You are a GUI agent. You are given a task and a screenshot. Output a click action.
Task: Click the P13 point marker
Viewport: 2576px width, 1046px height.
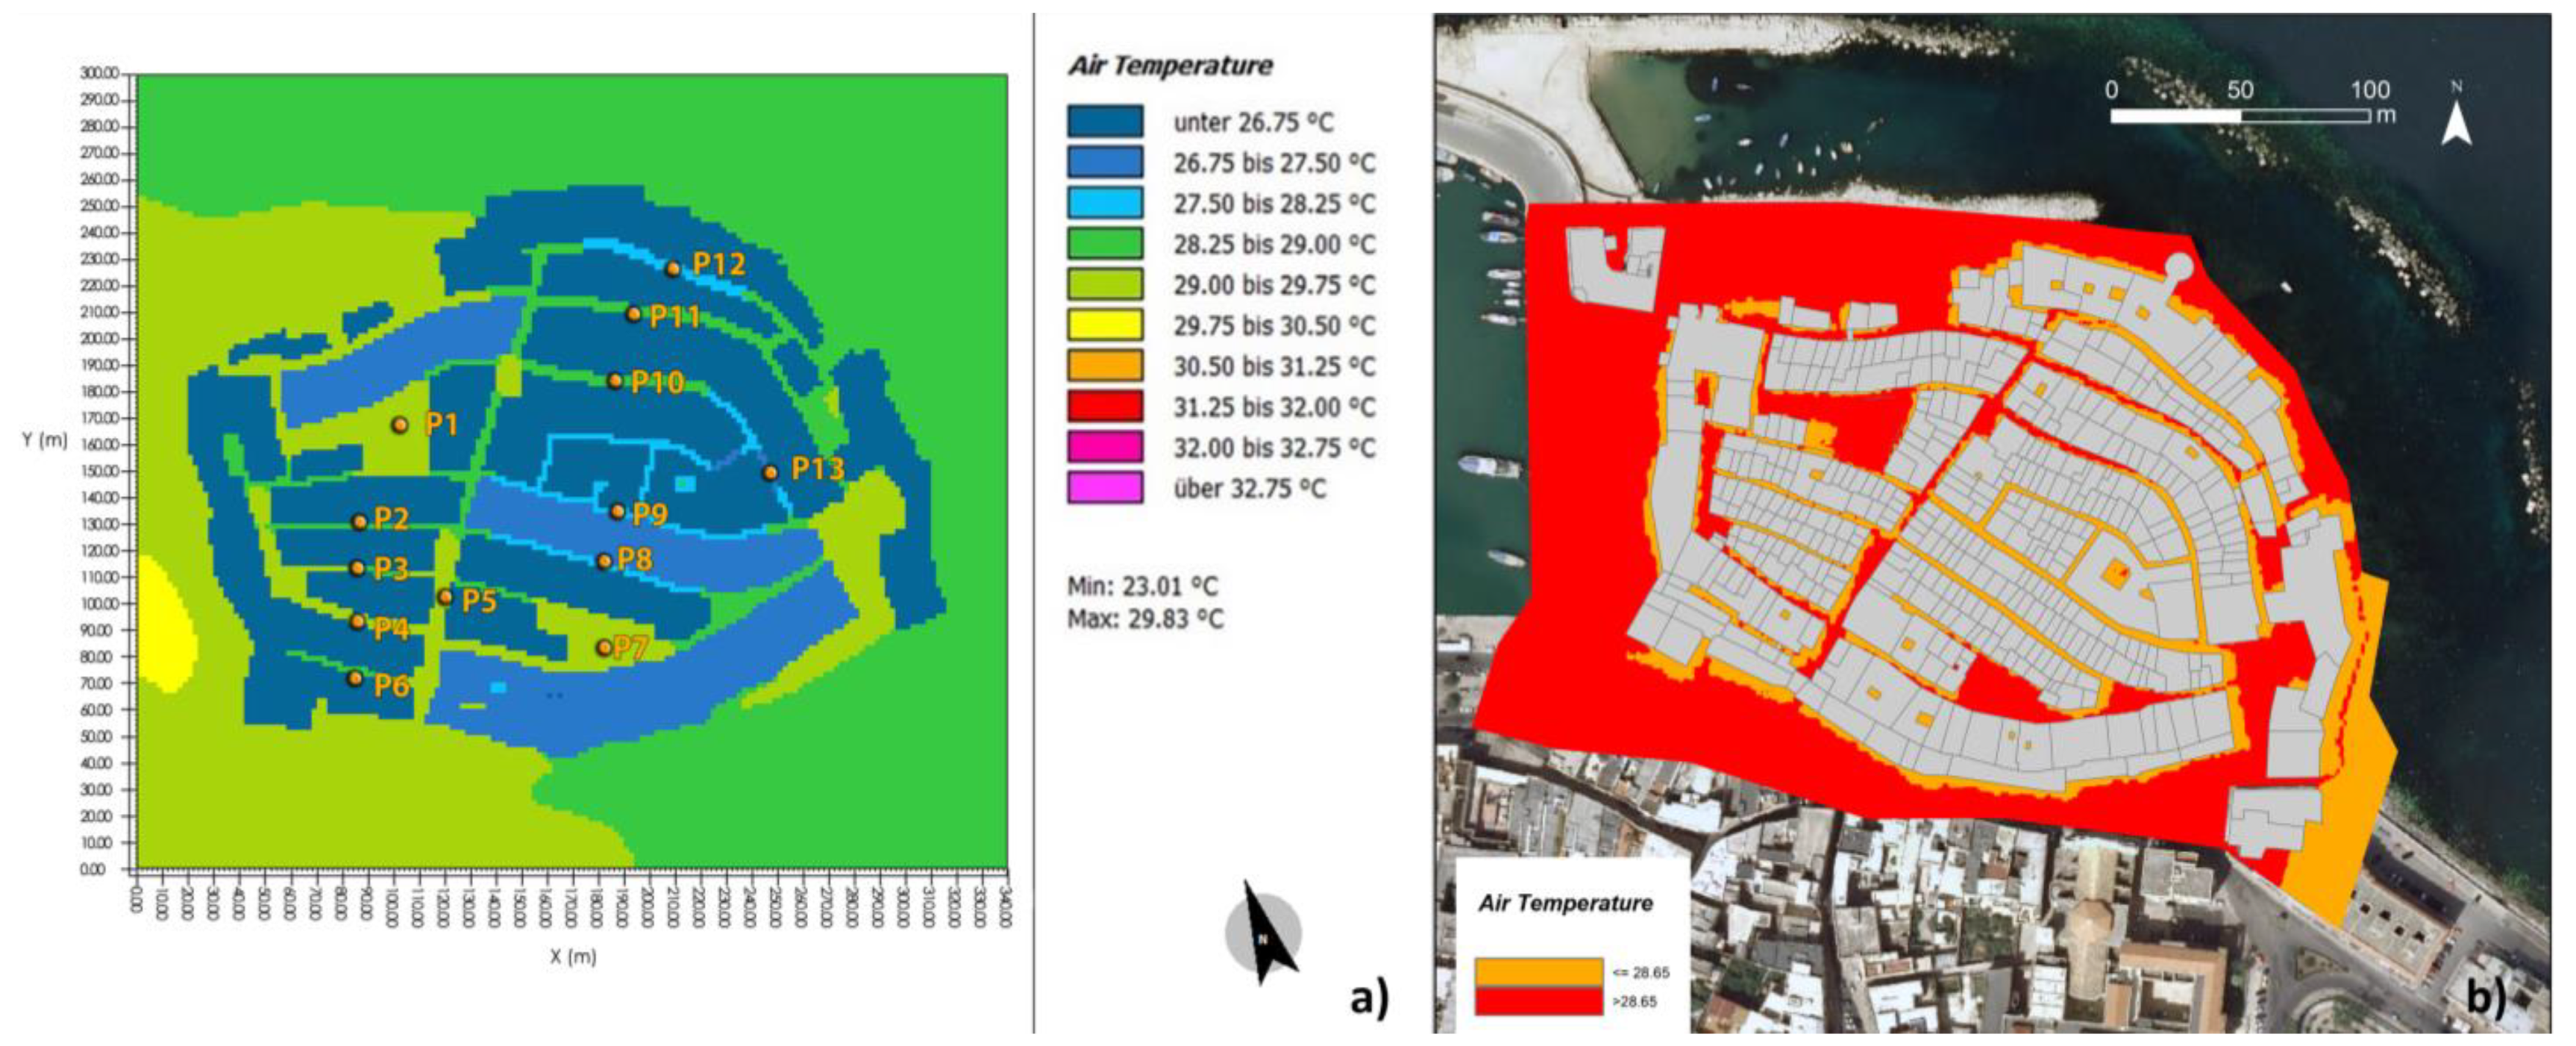770,473
